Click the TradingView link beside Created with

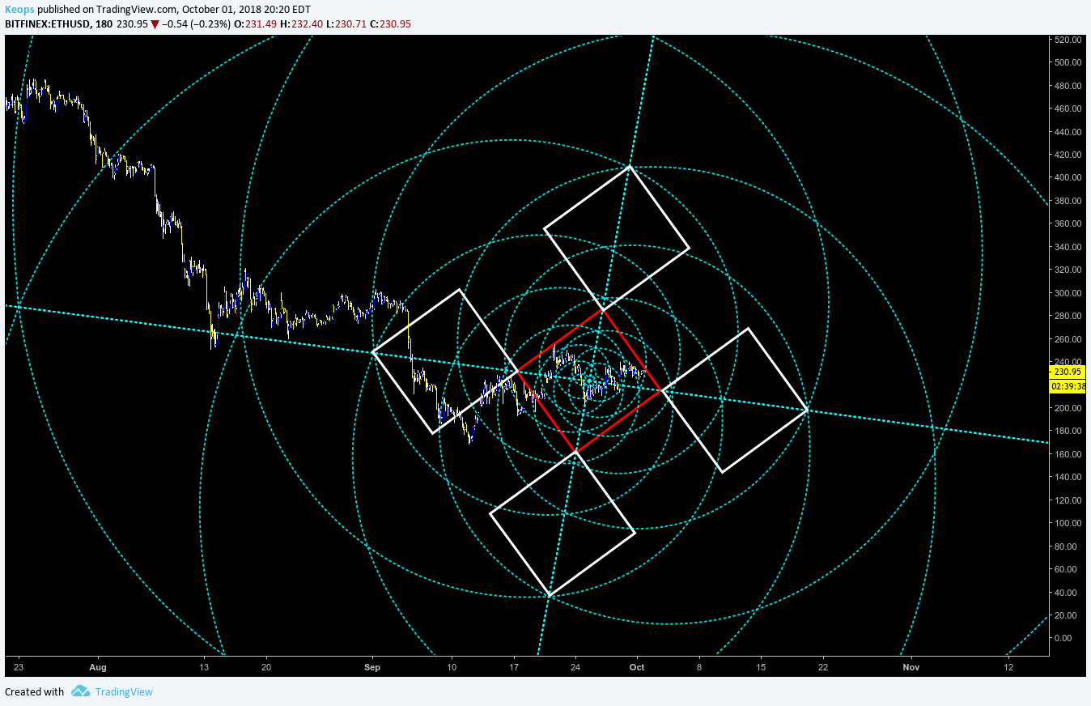pos(124,691)
